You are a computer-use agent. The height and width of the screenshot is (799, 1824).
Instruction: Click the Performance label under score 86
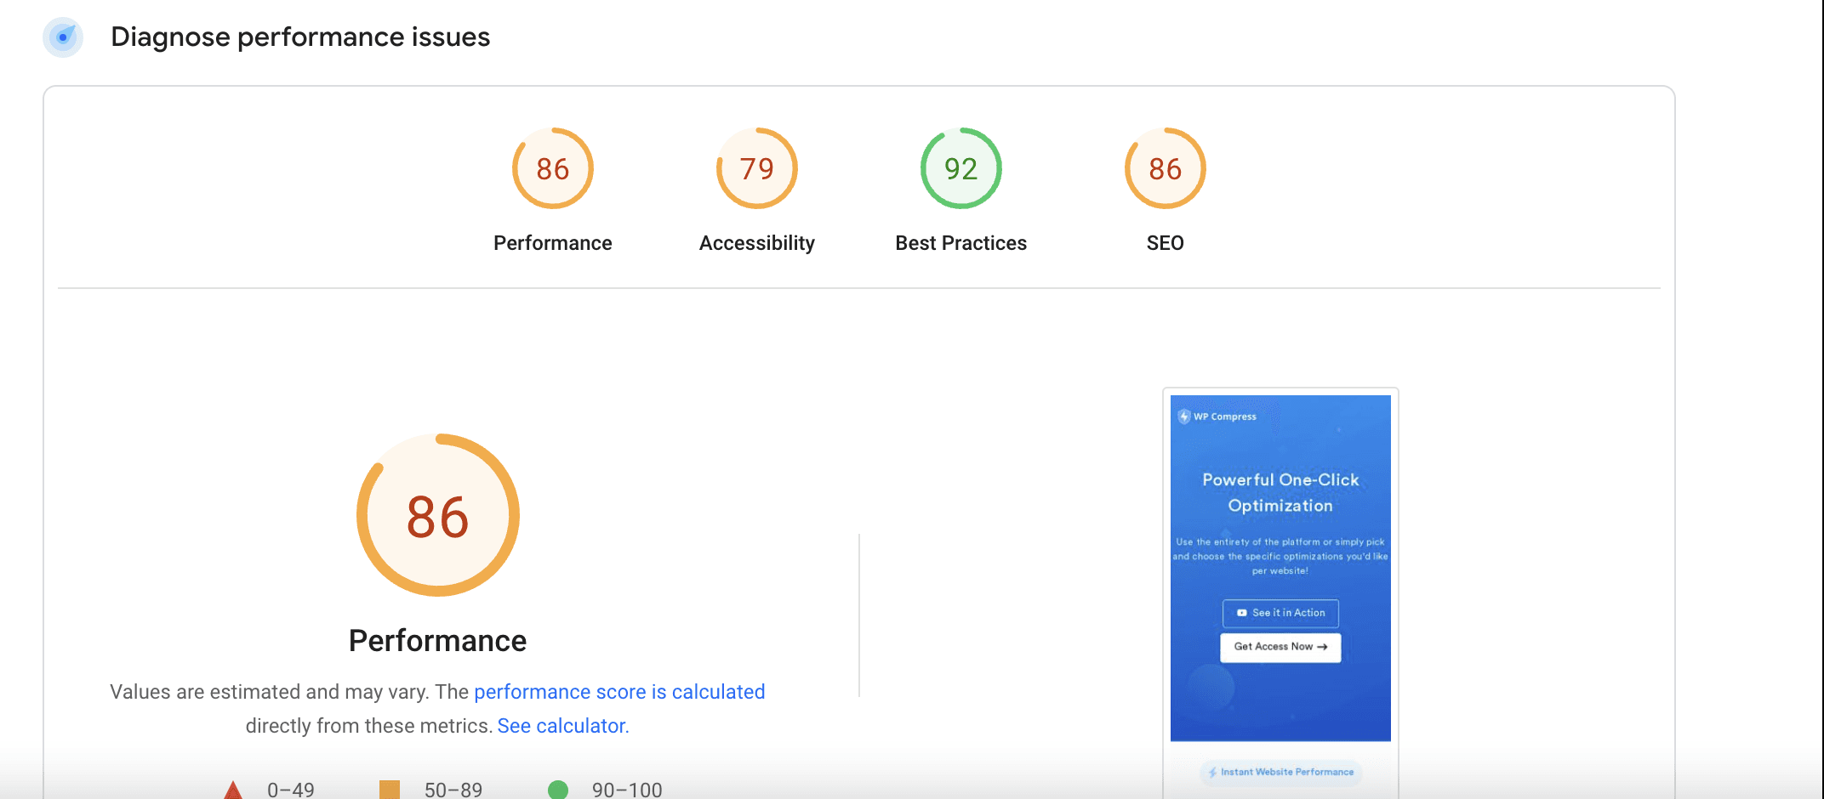pos(553,243)
